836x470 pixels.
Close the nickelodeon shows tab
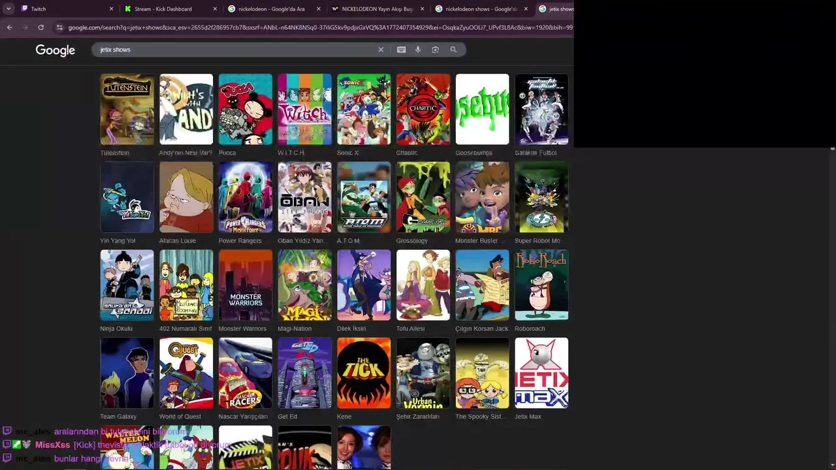pyautogui.click(x=526, y=9)
